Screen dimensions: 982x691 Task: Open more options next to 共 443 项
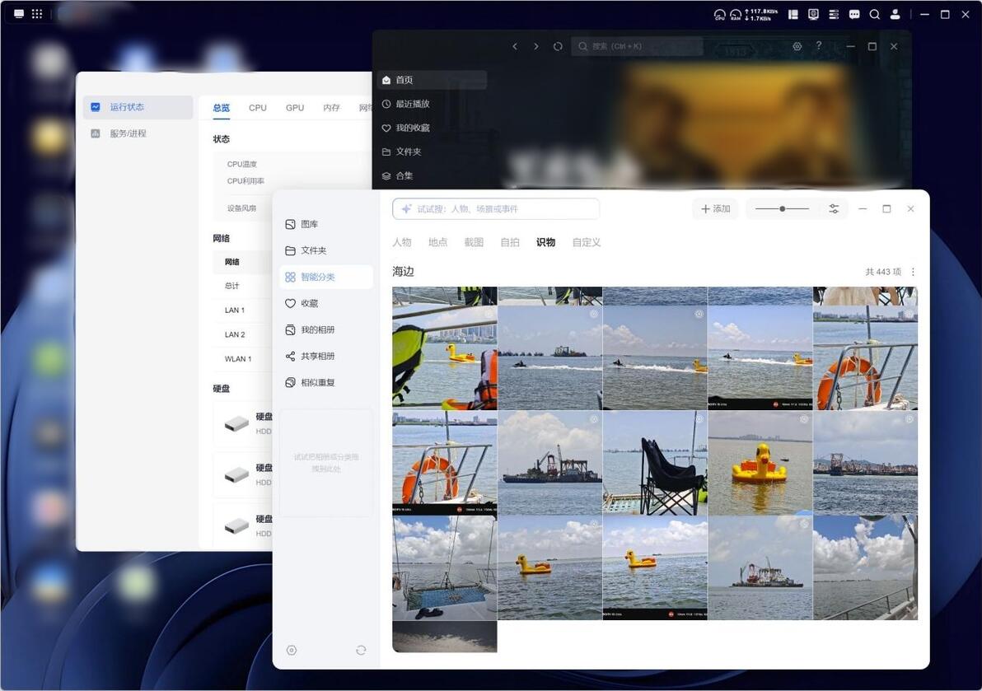pos(913,272)
